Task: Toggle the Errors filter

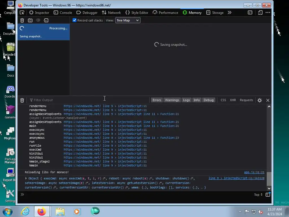Action: [157, 100]
